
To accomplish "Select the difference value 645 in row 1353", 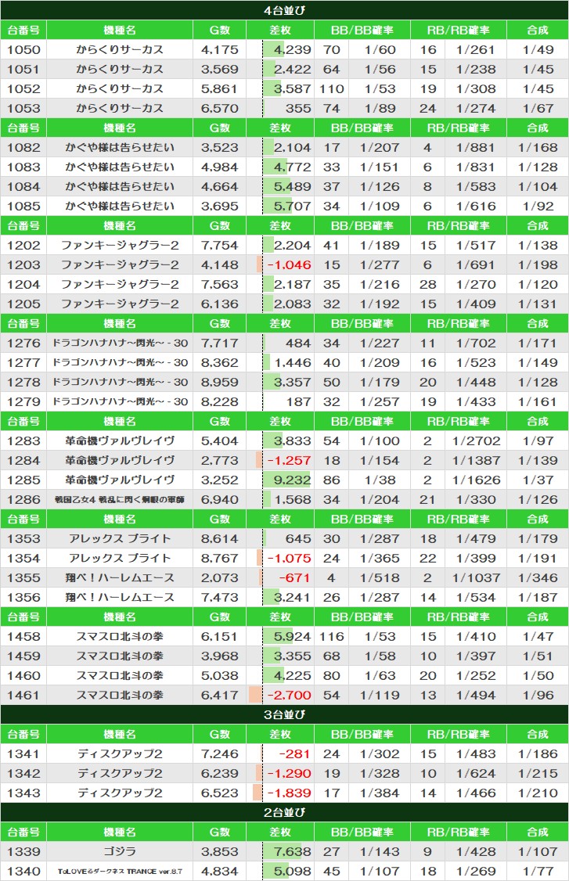I will click(x=298, y=538).
